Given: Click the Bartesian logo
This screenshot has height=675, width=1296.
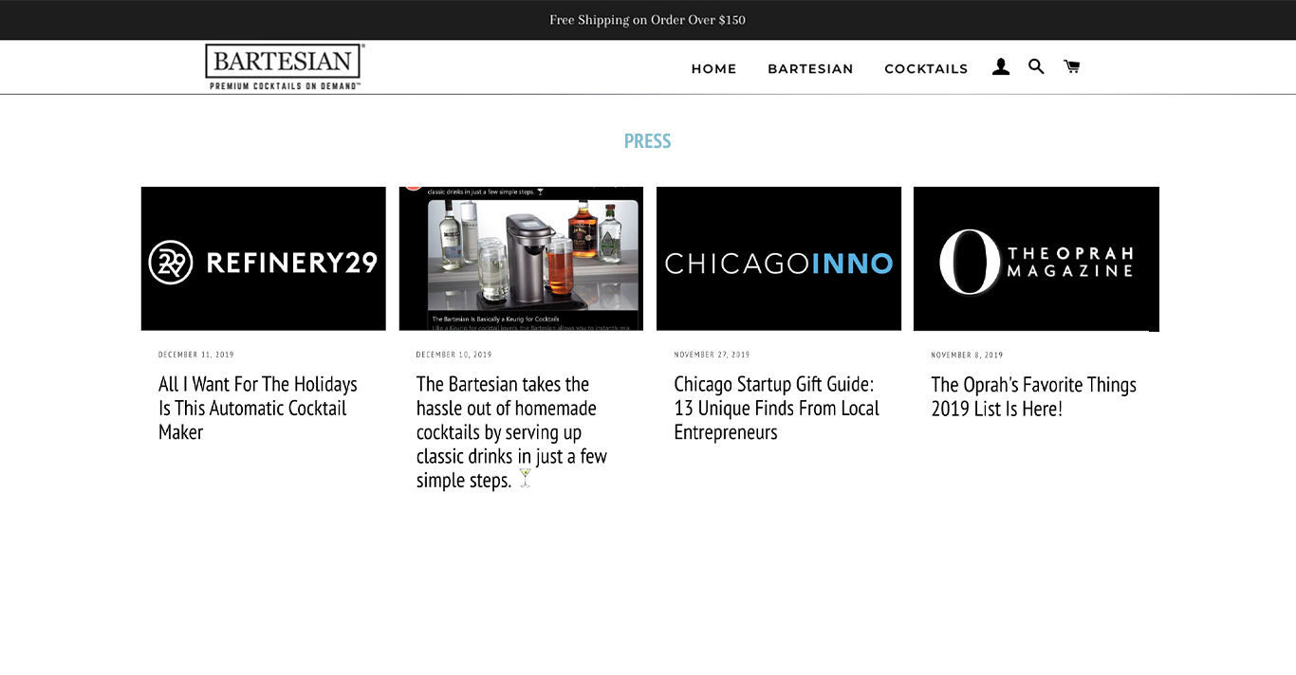Looking at the screenshot, I should tap(285, 66).
